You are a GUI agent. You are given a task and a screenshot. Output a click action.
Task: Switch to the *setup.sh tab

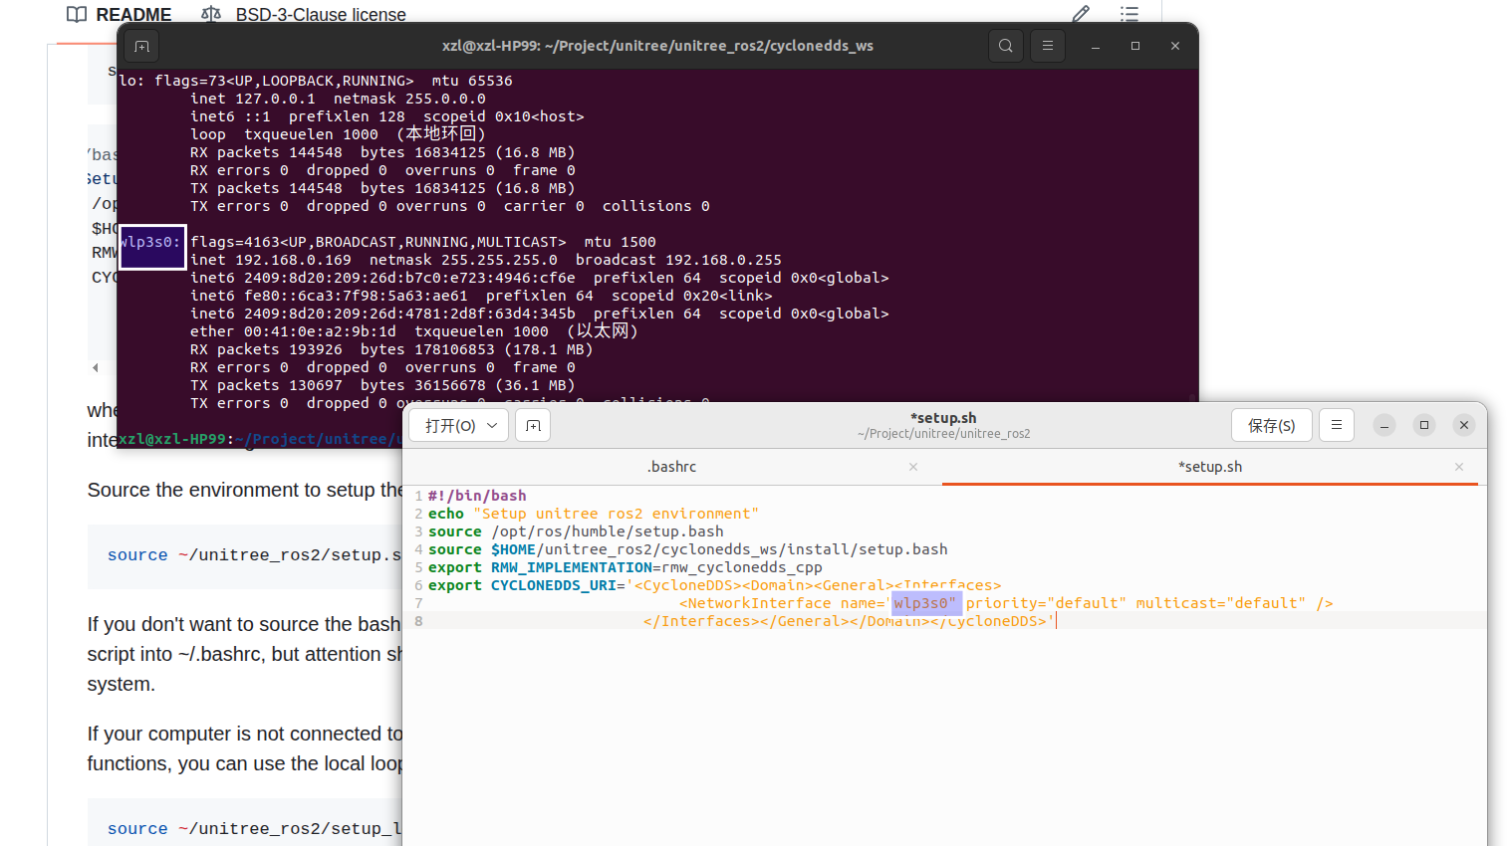1210,467
